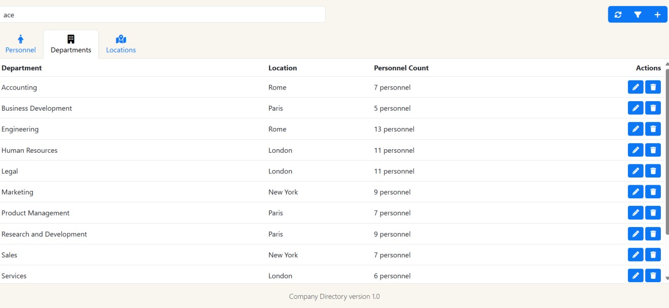669x308 pixels.
Task: Delete the Research and Development department
Action: [653, 233]
